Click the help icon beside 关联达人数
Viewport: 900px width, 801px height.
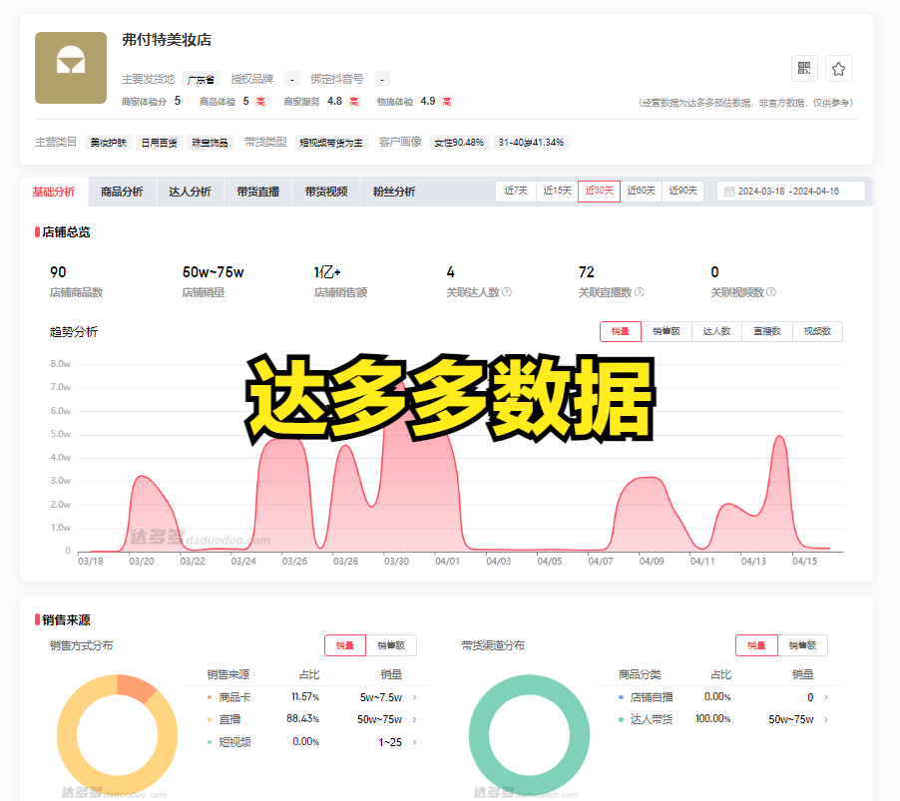[507, 292]
